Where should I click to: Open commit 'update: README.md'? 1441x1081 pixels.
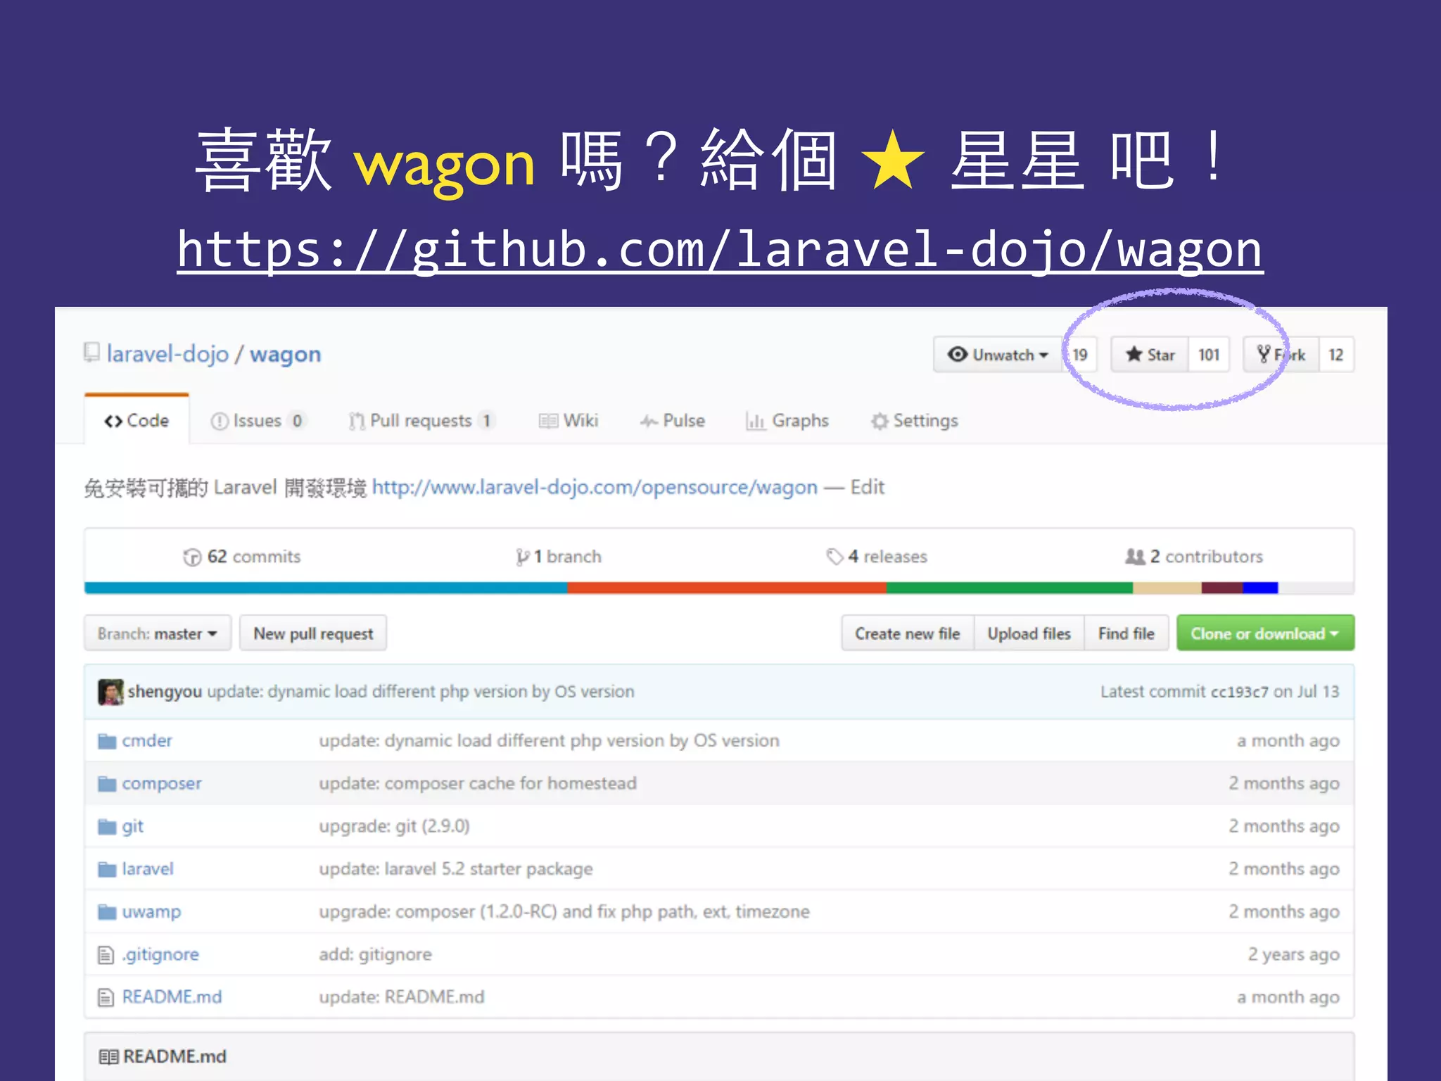[x=402, y=997]
